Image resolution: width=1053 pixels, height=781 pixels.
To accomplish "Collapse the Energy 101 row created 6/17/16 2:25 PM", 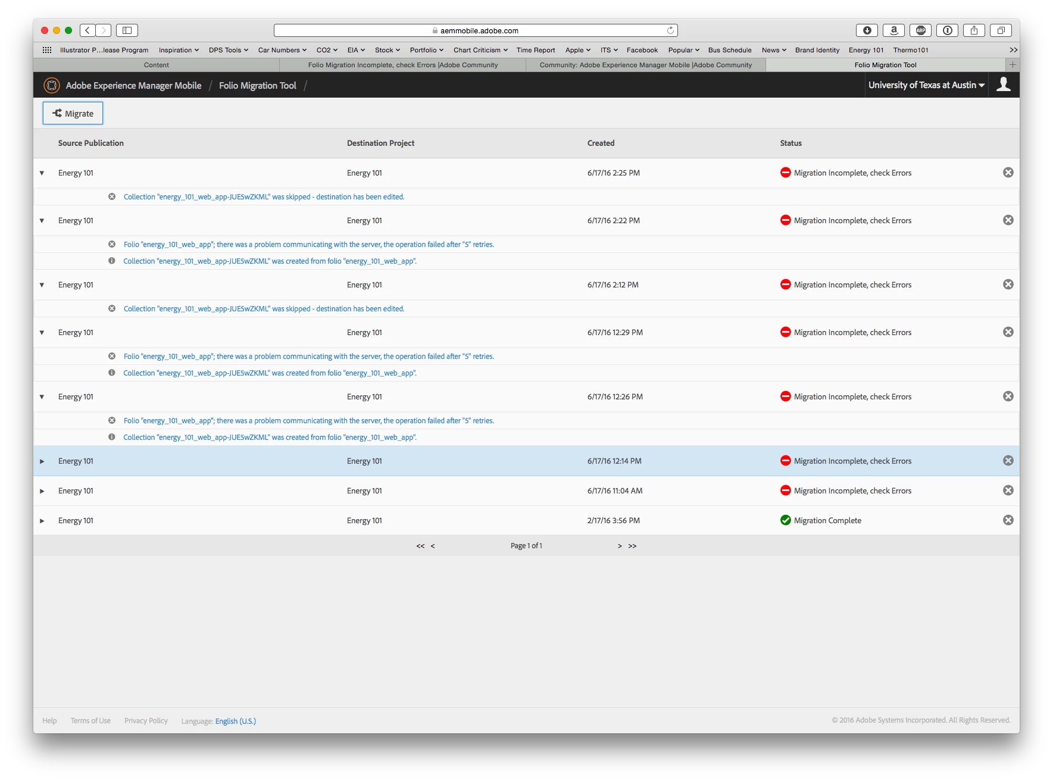I will tap(42, 173).
